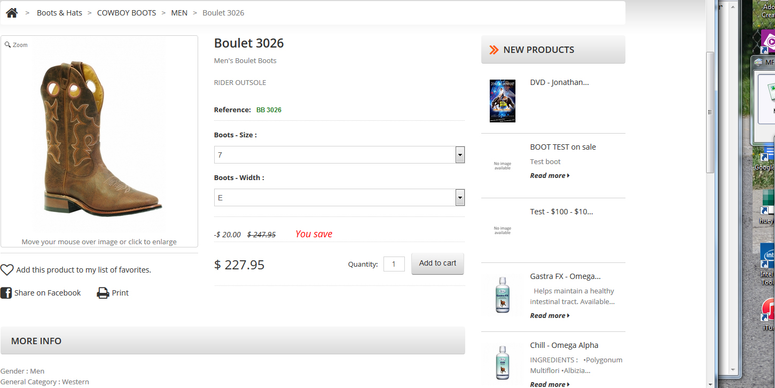
Task: Click the Quantity input field
Action: [394, 264]
